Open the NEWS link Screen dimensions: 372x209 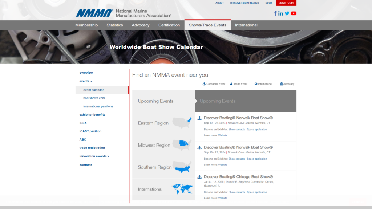click(268, 3)
